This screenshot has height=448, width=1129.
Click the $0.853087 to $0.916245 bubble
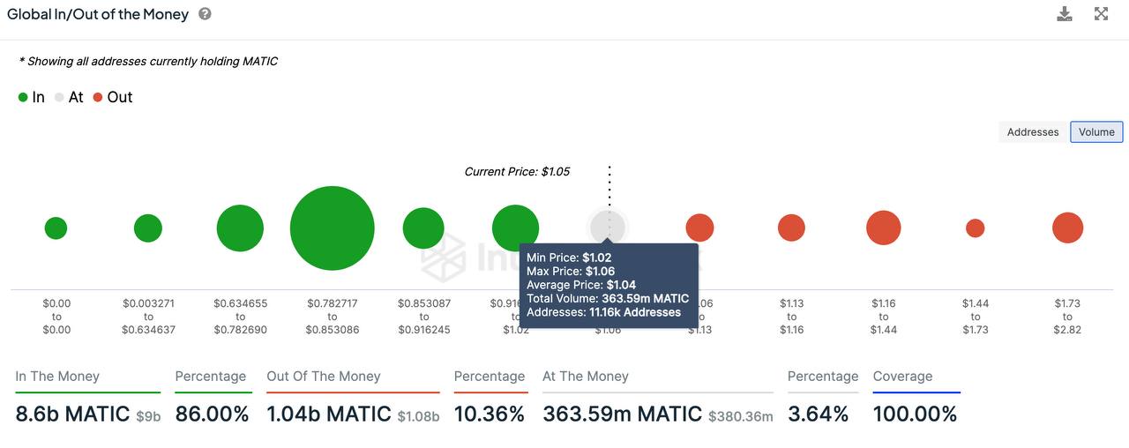pyautogui.click(x=423, y=228)
